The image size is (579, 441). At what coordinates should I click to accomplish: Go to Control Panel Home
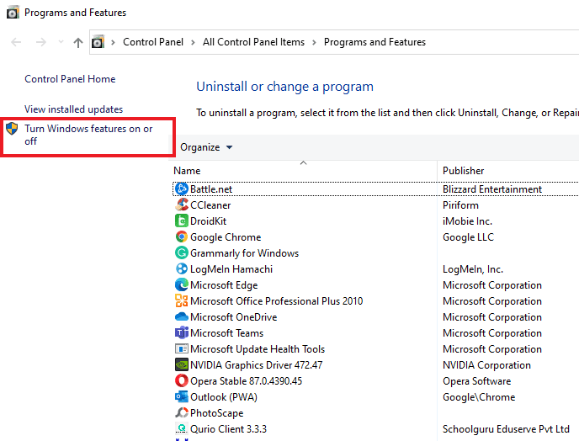click(70, 79)
